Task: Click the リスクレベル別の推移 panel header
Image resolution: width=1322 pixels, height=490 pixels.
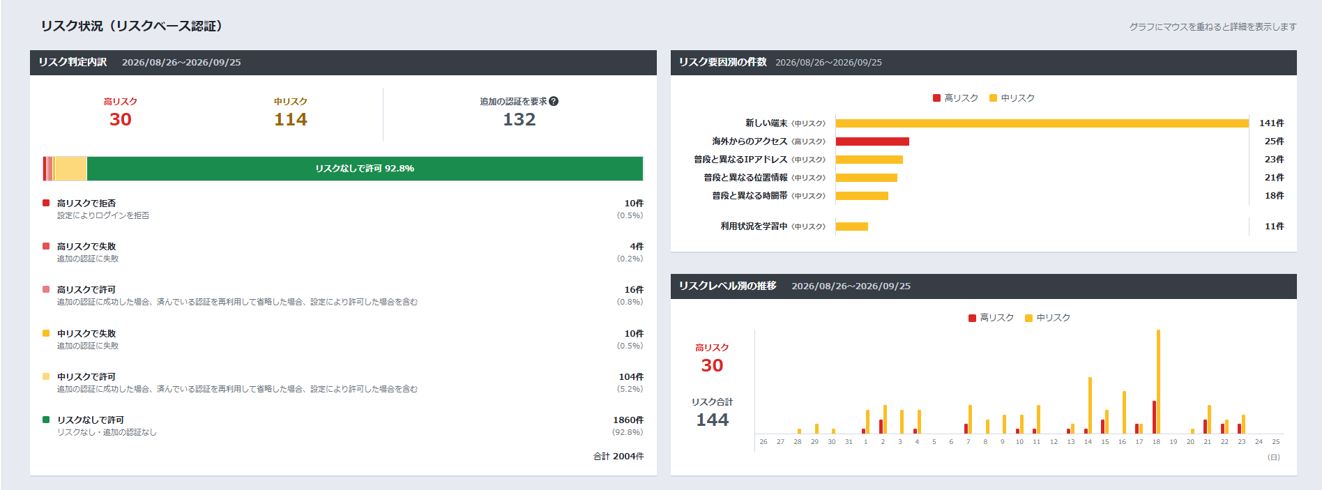Action: [x=984, y=286]
